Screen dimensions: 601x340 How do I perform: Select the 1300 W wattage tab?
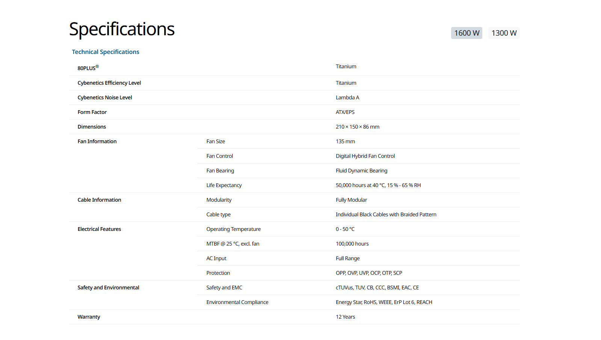pyautogui.click(x=504, y=33)
